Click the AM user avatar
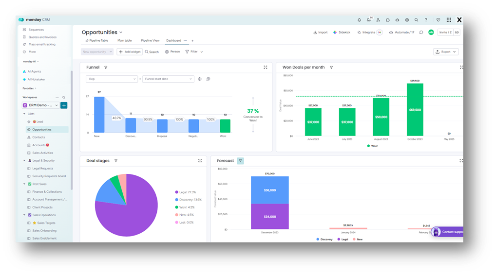This screenshot has height=274, width=495. click(x=431, y=33)
